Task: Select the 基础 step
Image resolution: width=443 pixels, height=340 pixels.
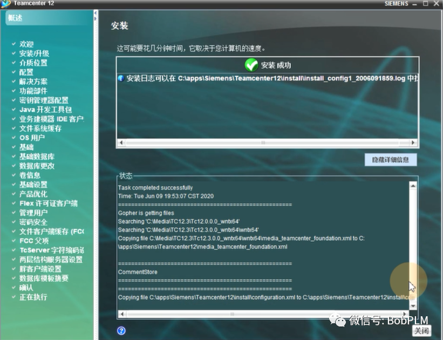Action: [26, 147]
